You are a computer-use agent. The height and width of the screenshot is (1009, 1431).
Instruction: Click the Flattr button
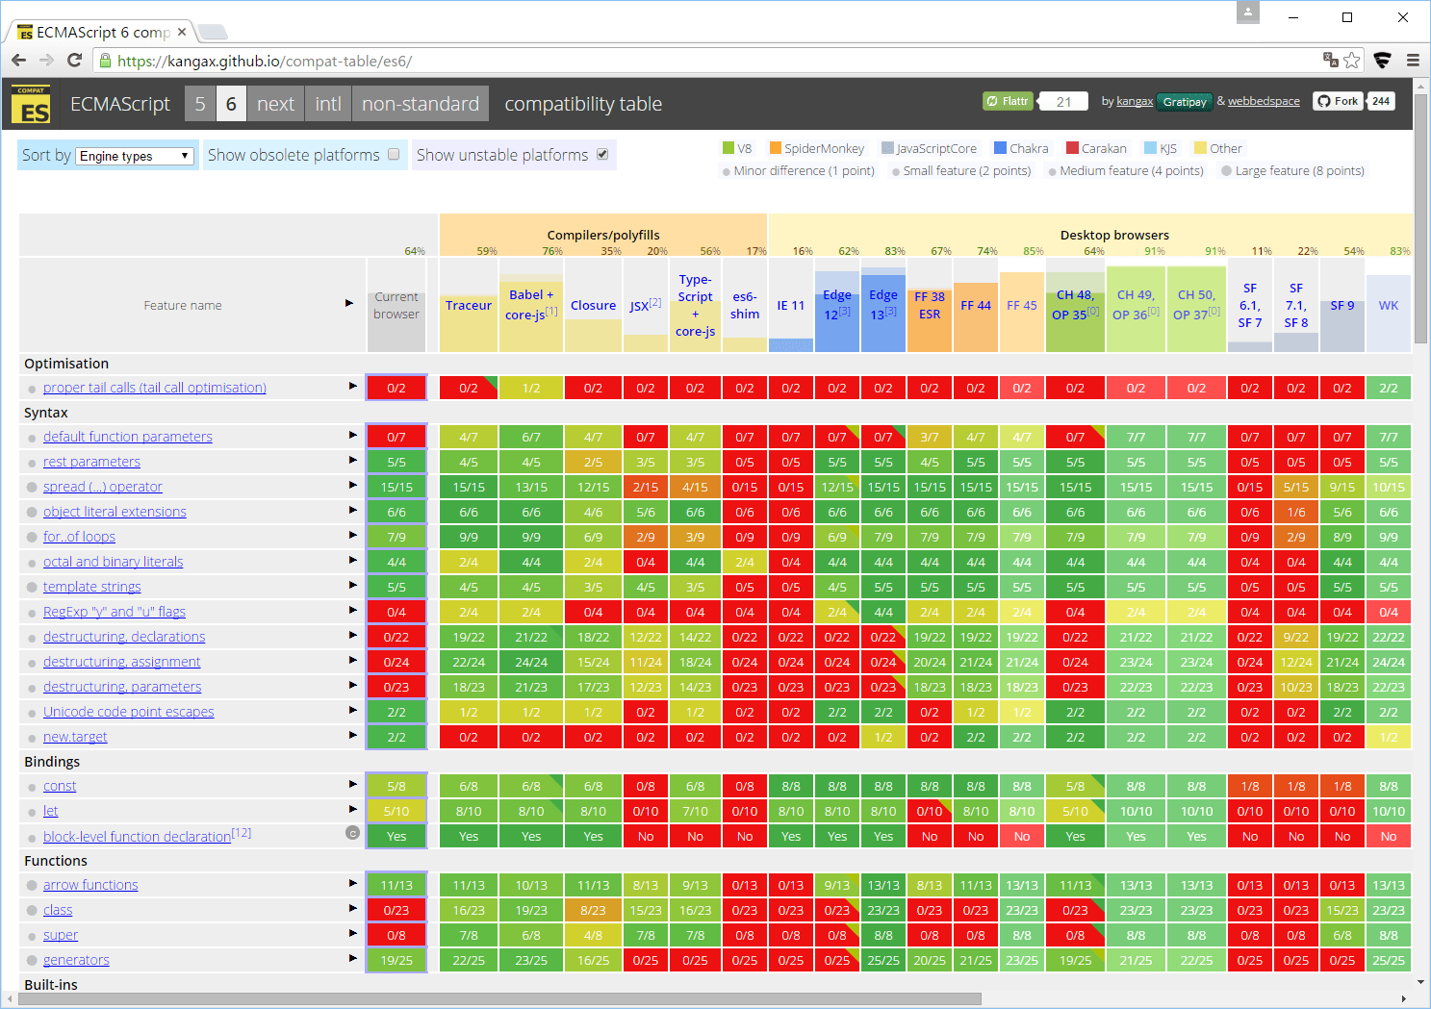(1008, 101)
